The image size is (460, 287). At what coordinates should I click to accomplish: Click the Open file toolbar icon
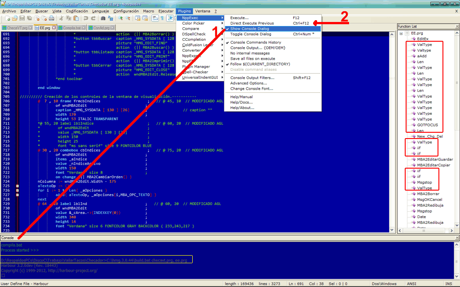coord(15,18)
